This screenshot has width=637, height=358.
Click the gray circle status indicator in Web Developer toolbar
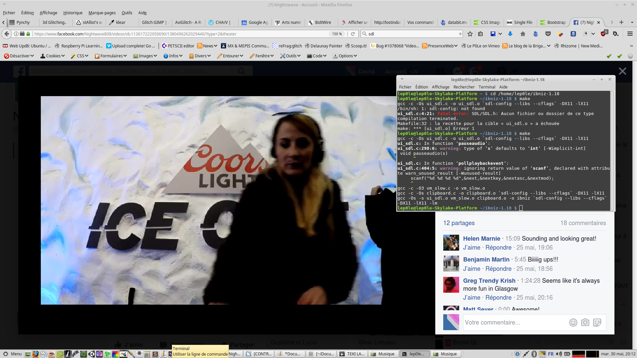tap(630, 56)
